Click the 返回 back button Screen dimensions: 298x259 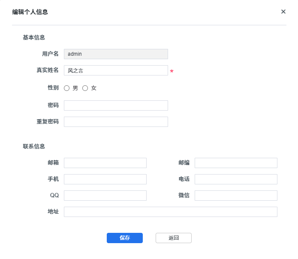(174, 238)
